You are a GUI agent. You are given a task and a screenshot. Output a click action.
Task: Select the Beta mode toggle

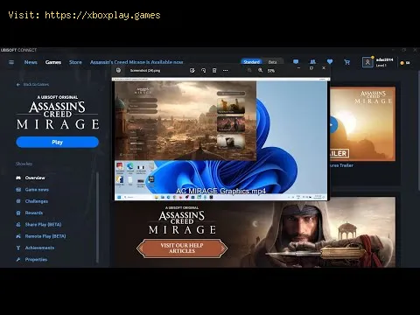click(x=272, y=62)
